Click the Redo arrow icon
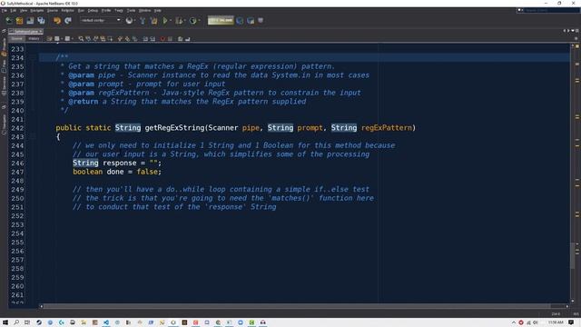 tap(68, 21)
